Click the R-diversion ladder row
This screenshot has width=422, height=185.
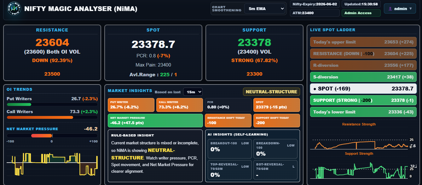point(363,65)
